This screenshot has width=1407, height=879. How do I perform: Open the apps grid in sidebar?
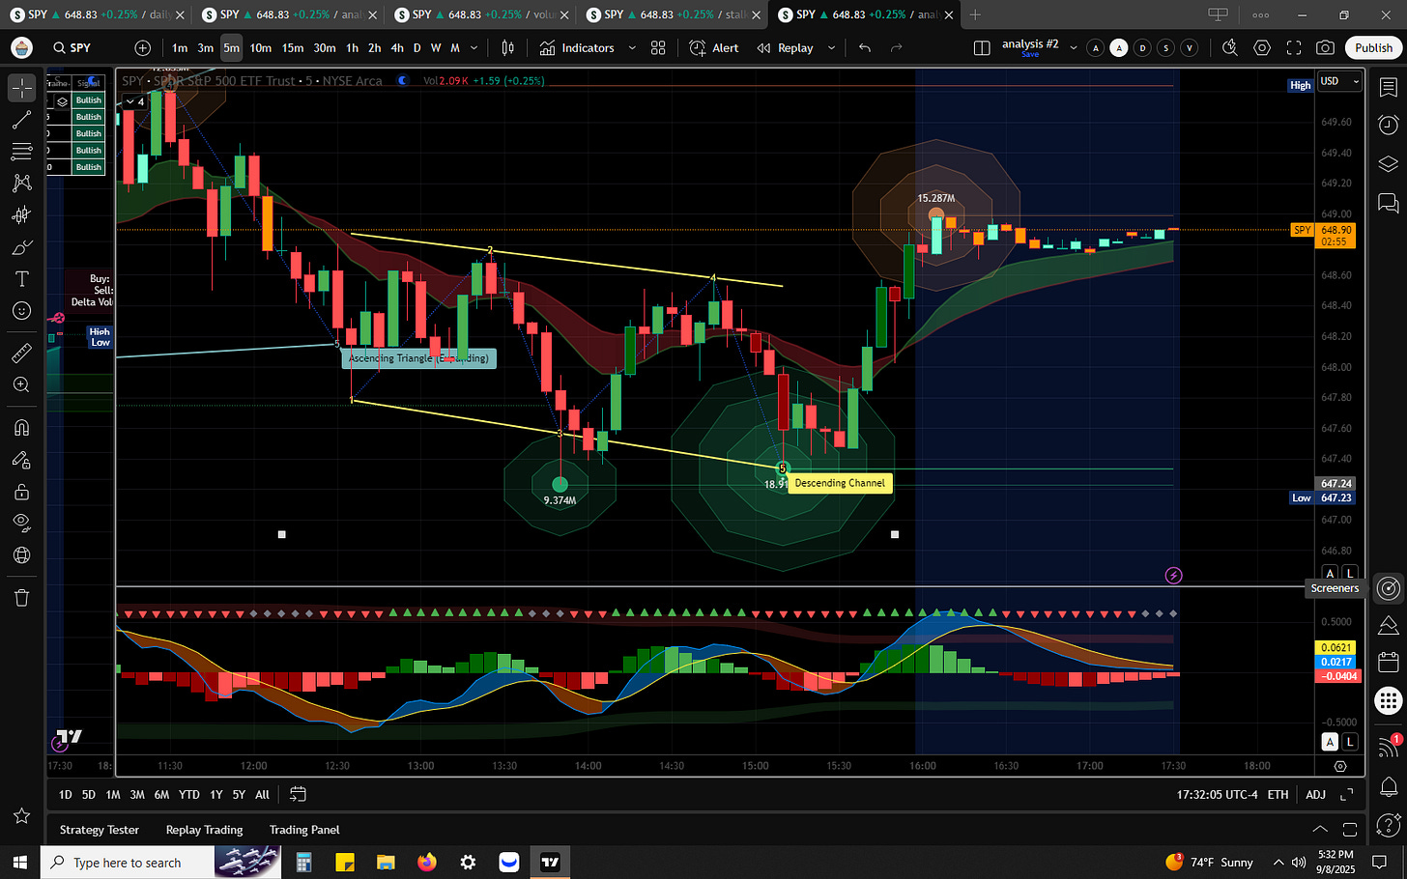point(1388,701)
